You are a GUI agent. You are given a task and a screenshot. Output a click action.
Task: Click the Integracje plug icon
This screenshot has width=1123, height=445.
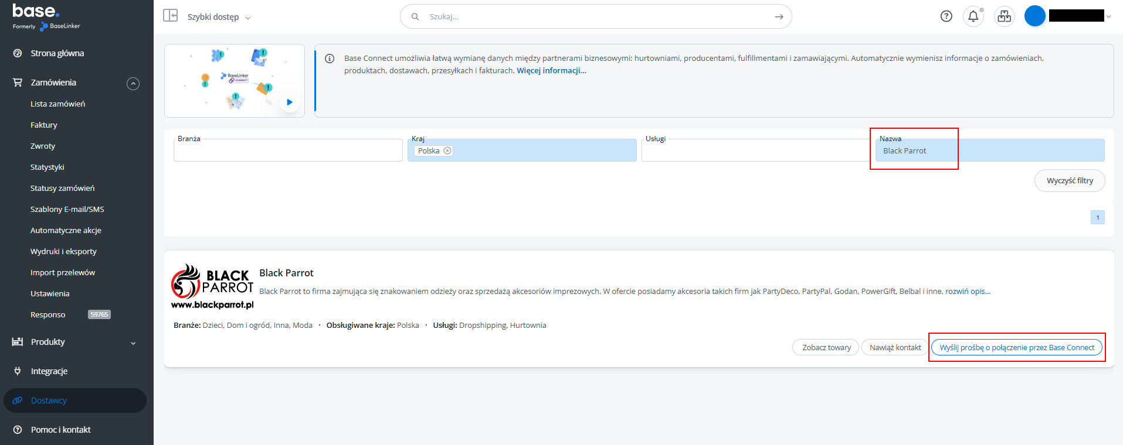18,371
